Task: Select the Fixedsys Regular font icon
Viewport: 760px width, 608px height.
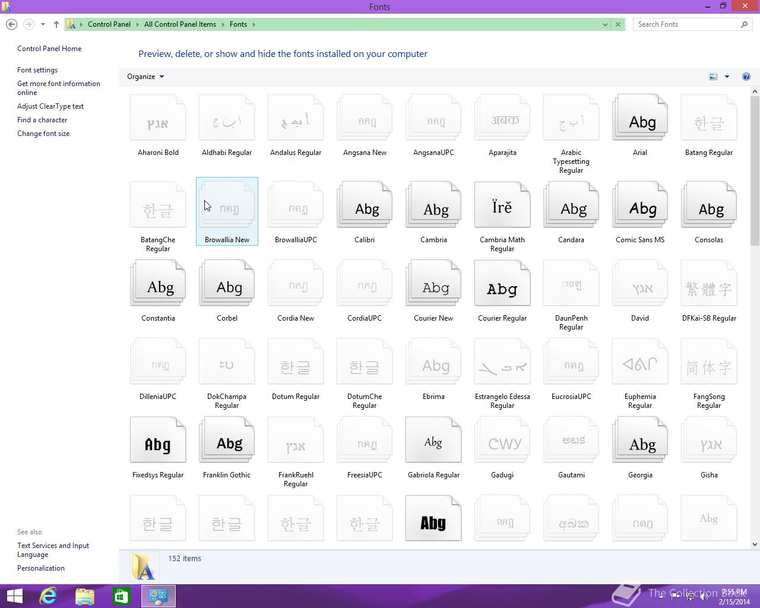Action: tap(158, 441)
